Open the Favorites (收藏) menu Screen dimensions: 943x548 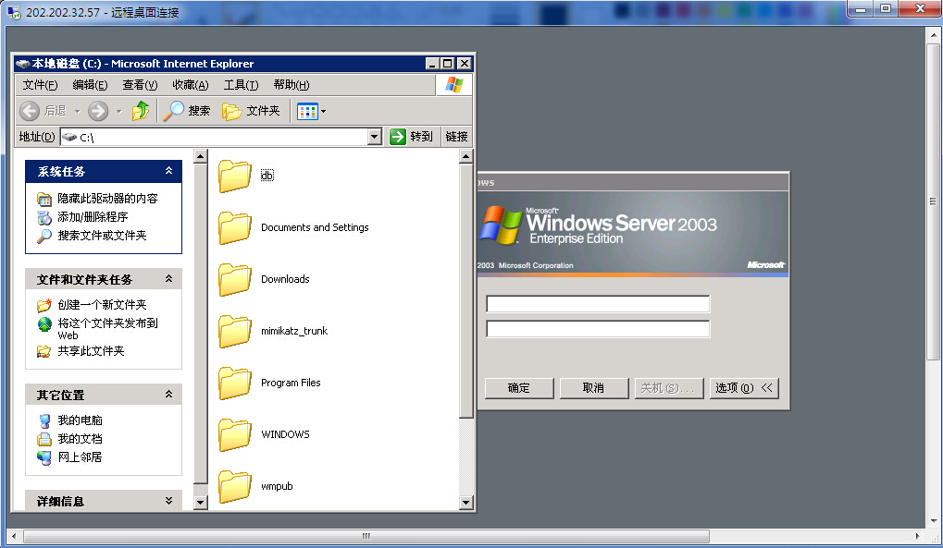191,85
